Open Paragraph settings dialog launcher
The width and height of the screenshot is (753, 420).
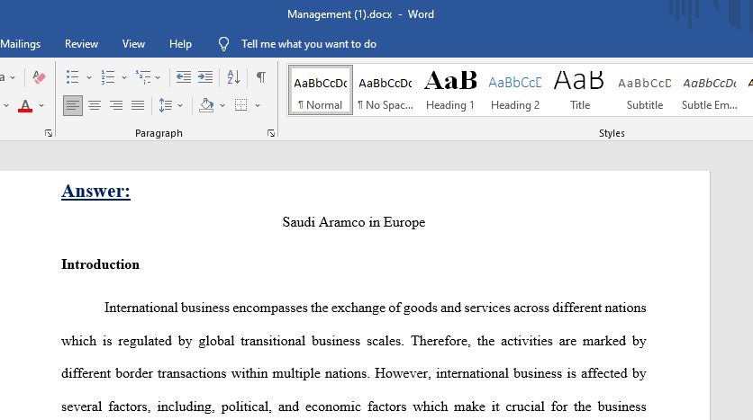[271, 133]
